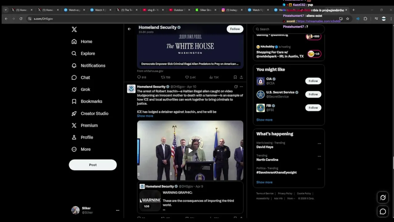Follow Homeland Security from the header
394x222 pixels.
pyautogui.click(x=235, y=29)
